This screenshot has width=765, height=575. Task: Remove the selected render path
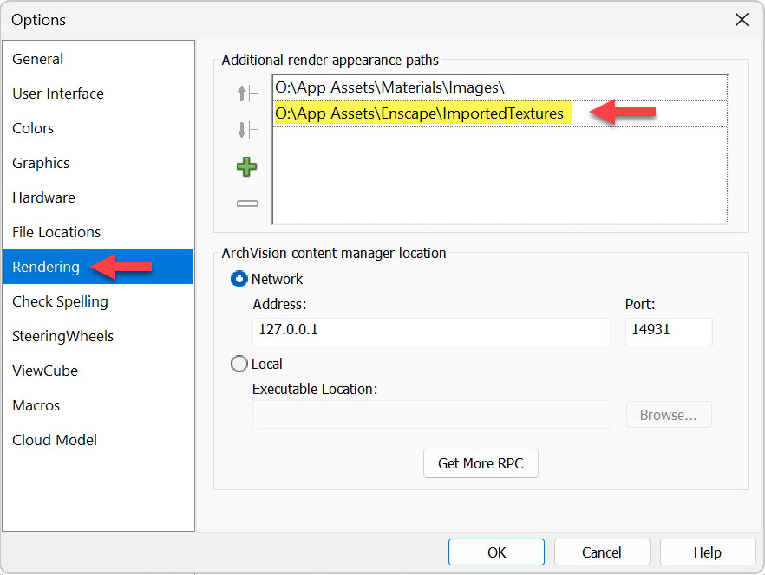coord(246,203)
